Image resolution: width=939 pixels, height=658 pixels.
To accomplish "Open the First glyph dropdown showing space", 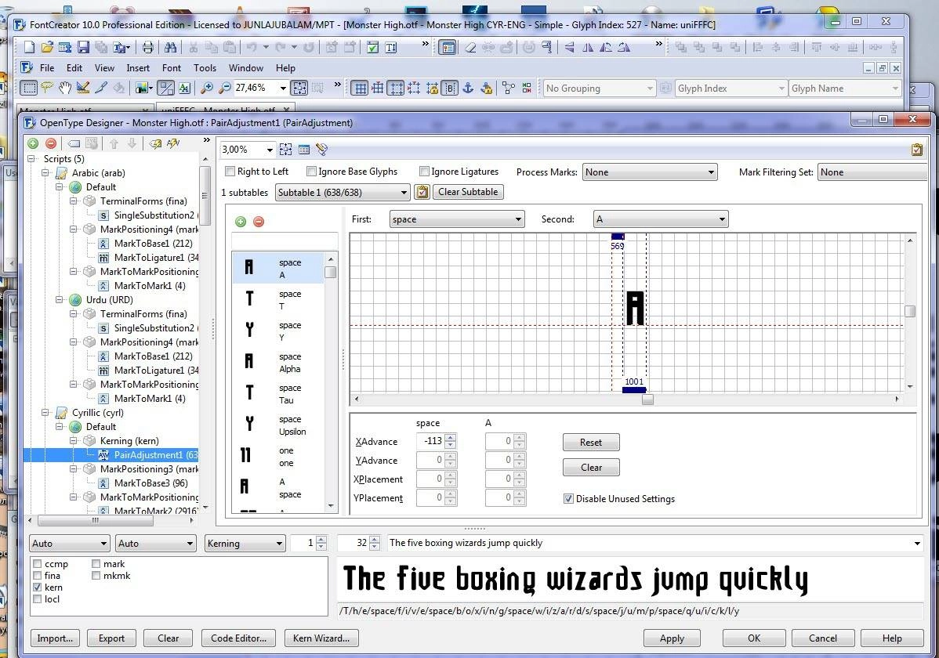I will click(457, 219).
